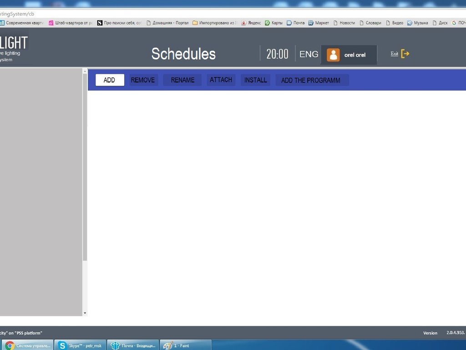Image resolution: width=466 pixels, height=350 pixels.
Task: Click the sidebar scroll down arrow
Action: [x=85, y=313]
